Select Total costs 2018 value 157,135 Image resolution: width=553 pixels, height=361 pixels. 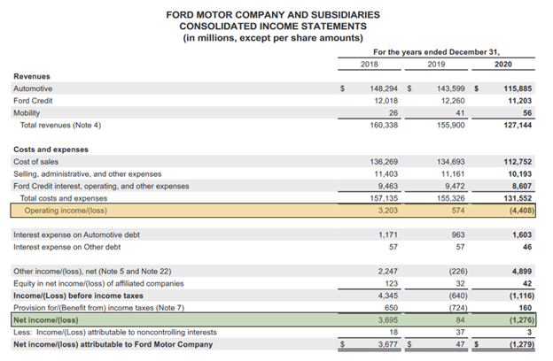point(384,198)
